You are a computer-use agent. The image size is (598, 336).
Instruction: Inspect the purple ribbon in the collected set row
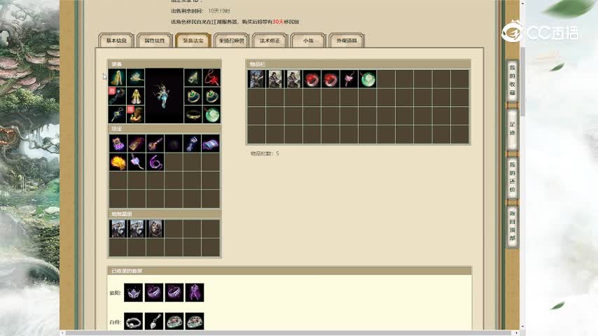pos(195,293)
